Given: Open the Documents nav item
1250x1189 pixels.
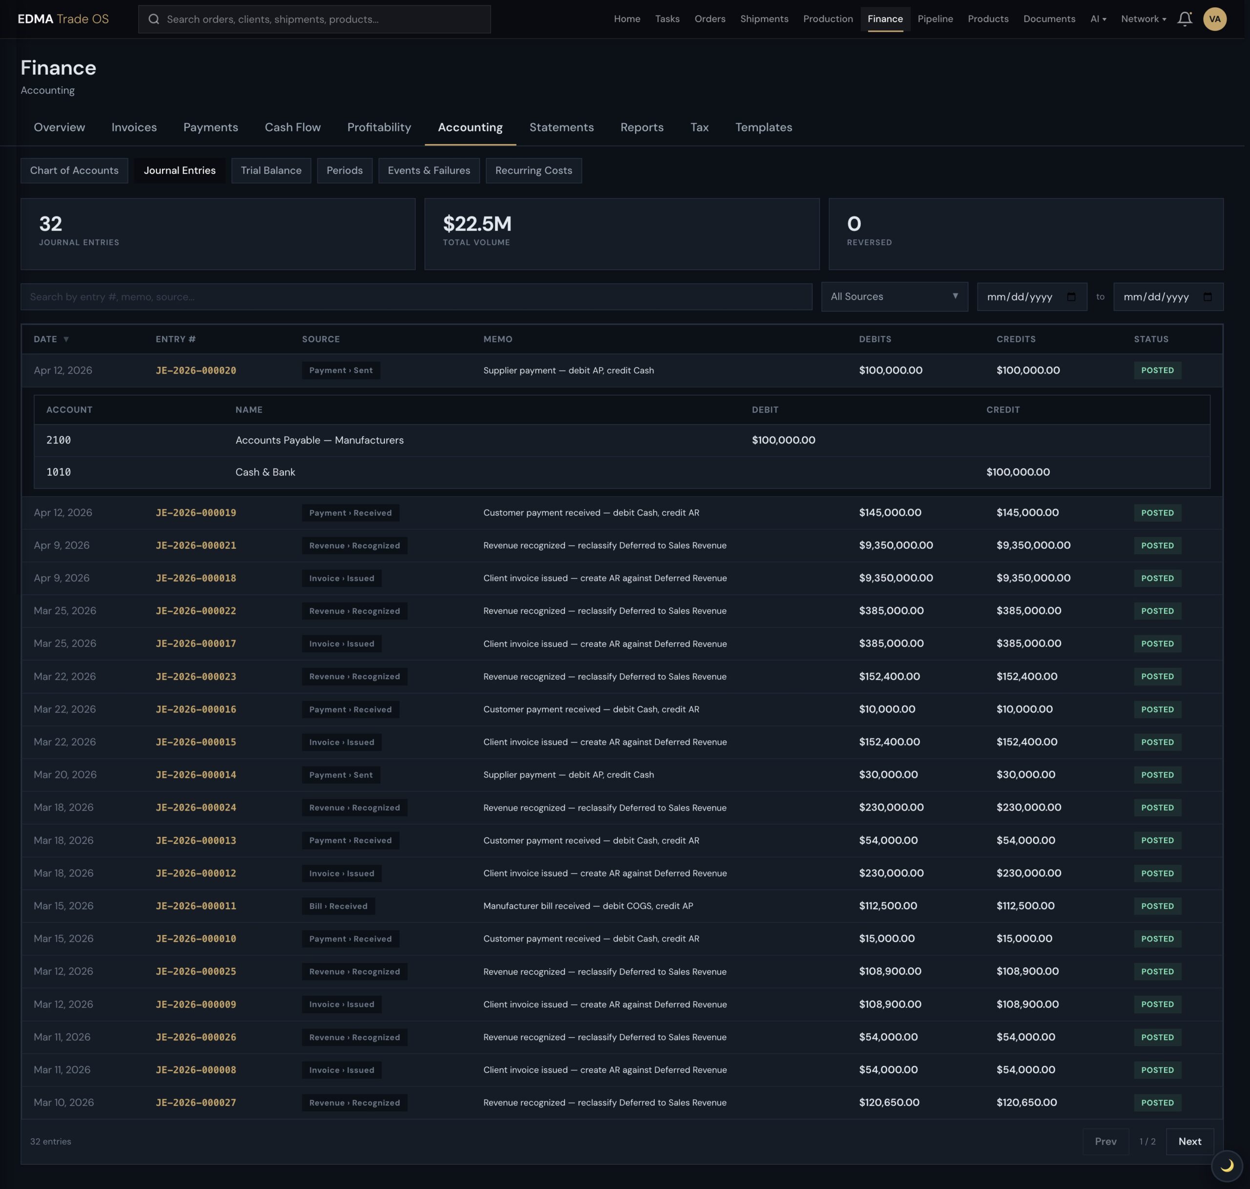Looking at the screenshot, I should [x=1049, y=19].
